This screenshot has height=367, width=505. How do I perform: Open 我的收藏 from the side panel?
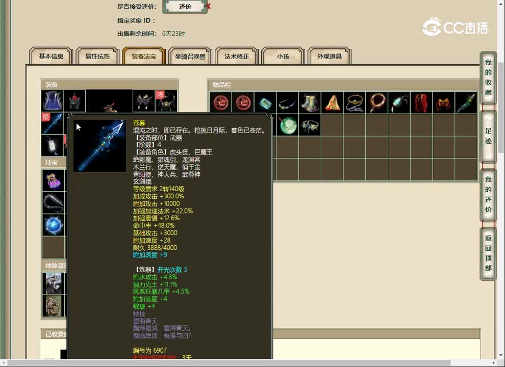(x=488, y=77)
